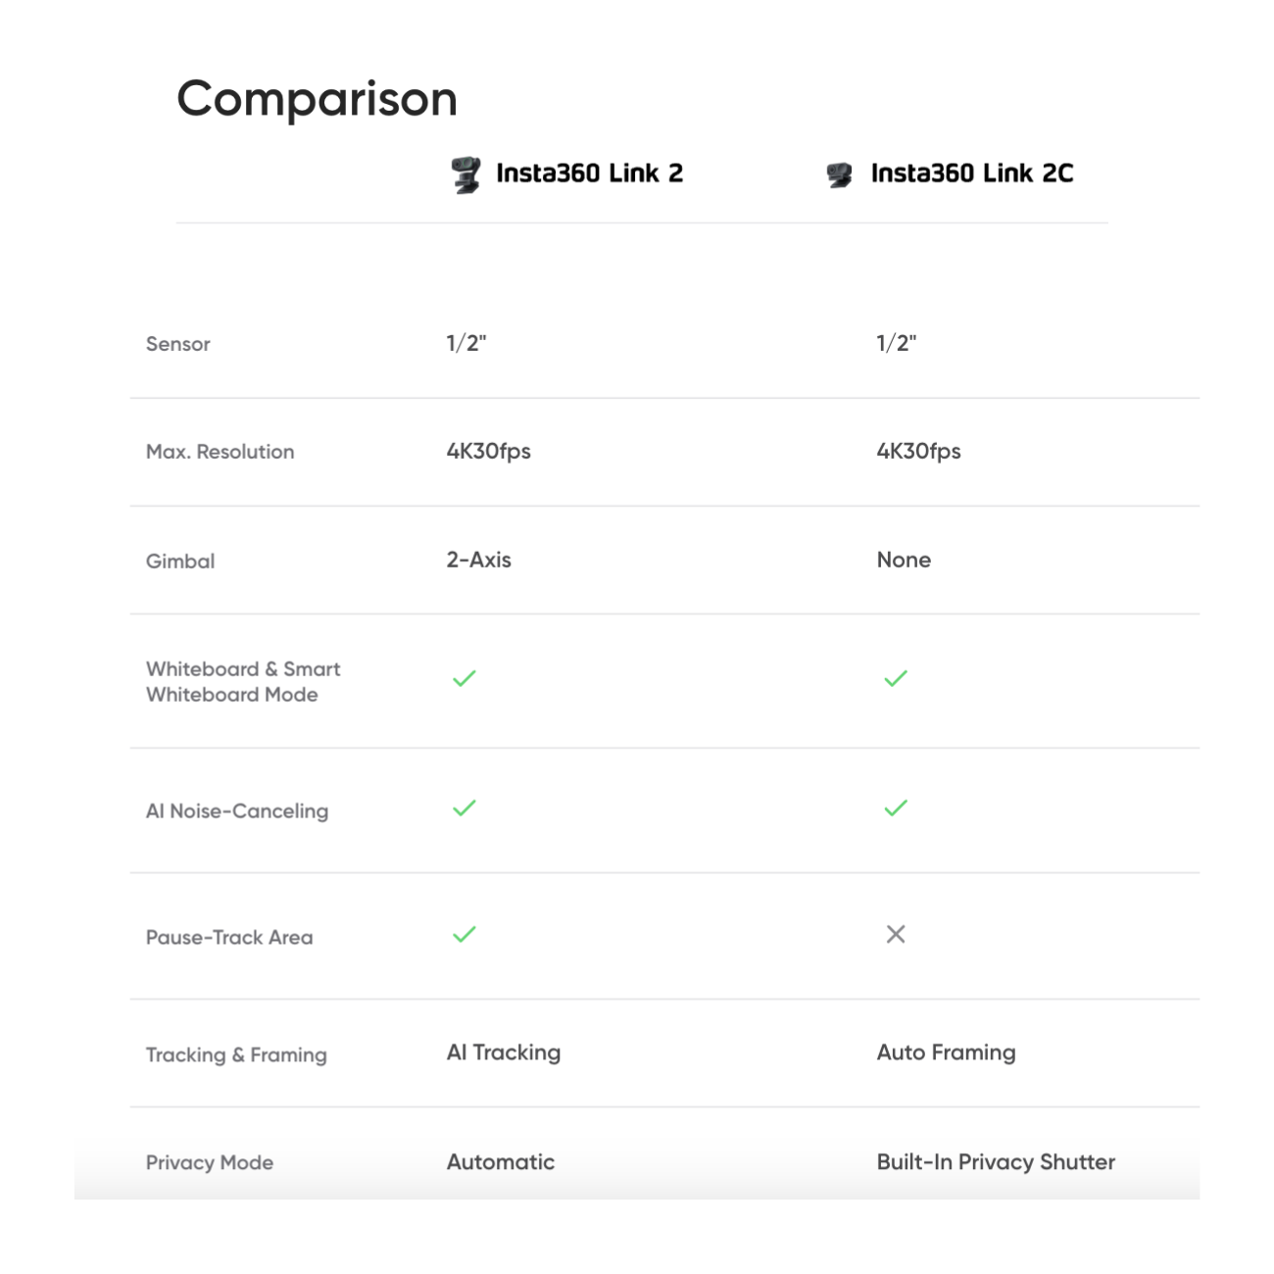Click the Privacy Mode row label

coord(210,1163)
